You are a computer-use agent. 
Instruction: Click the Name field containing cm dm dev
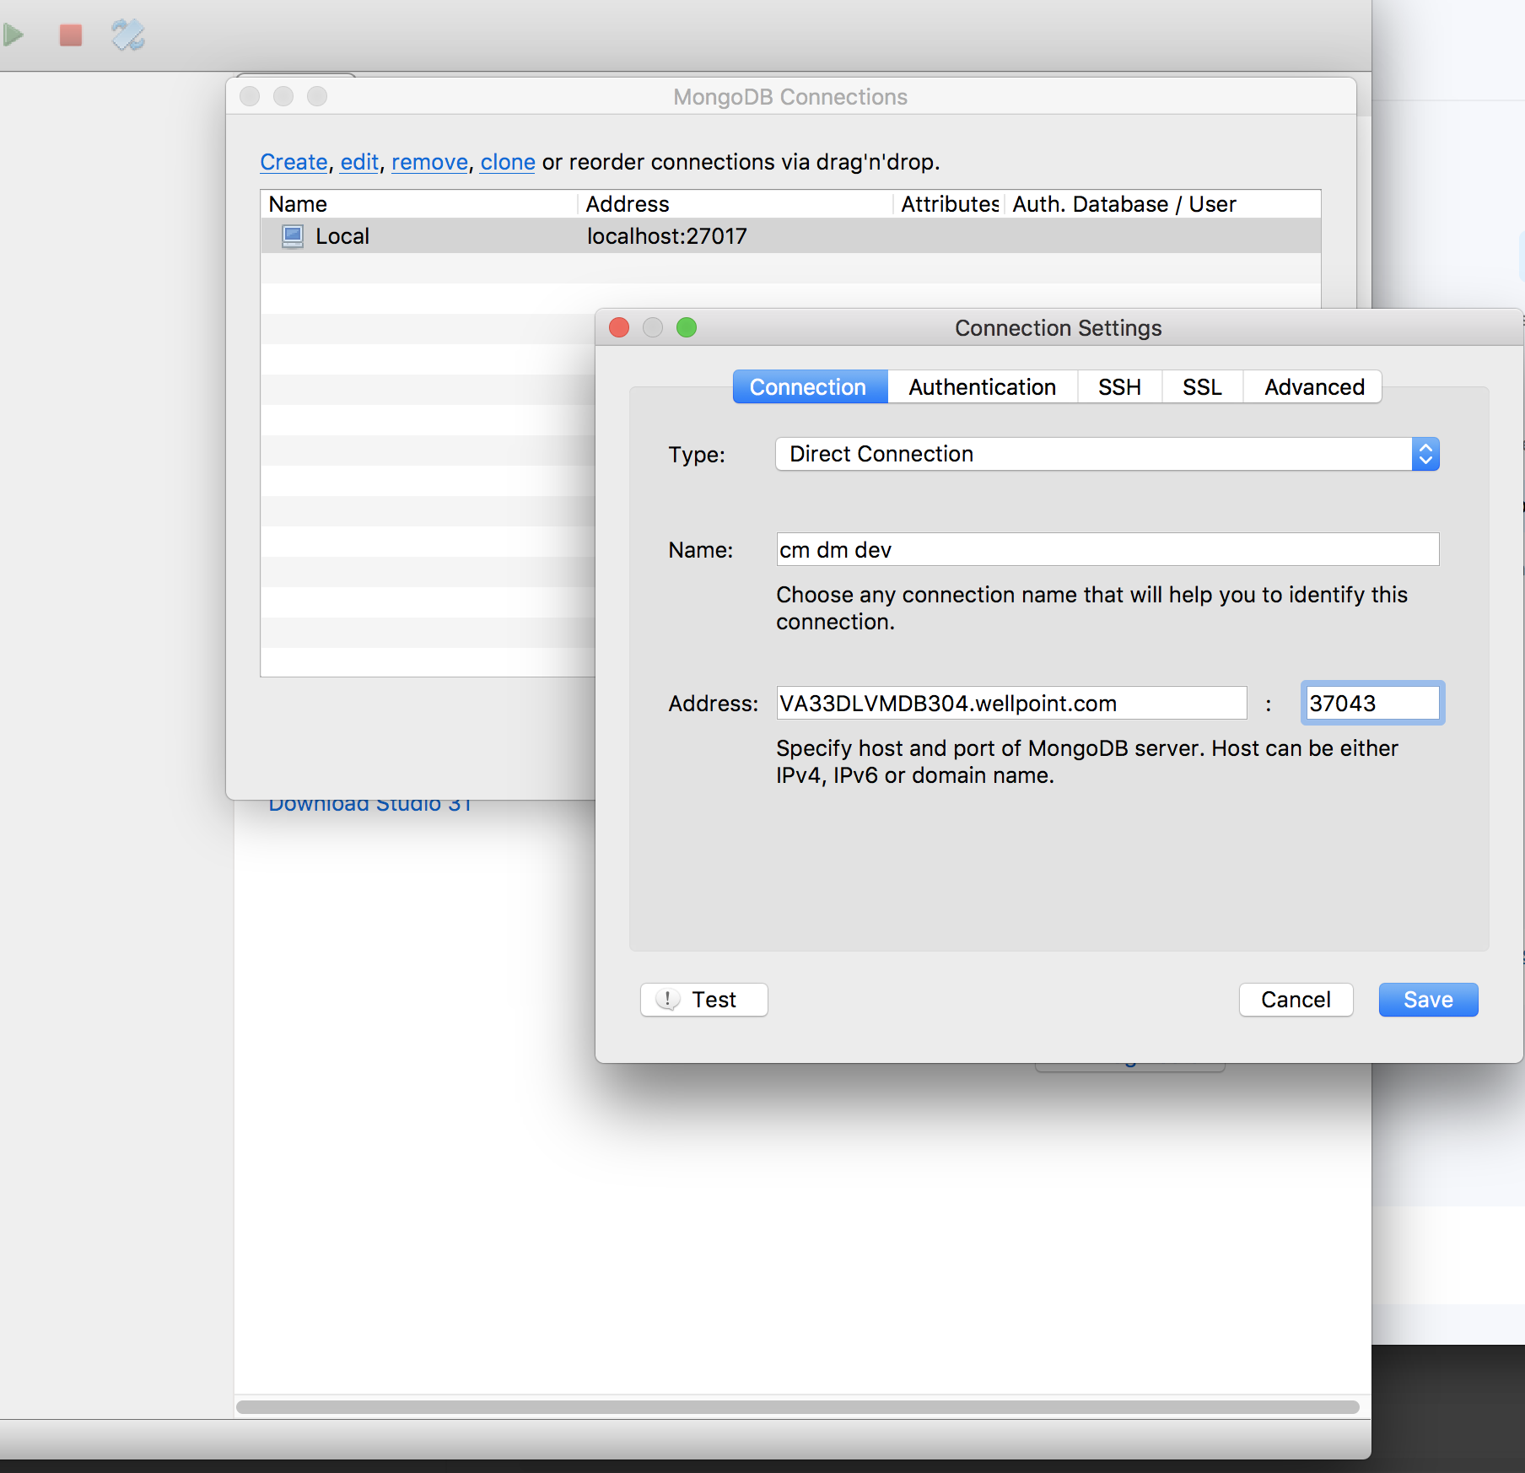click(1107, 550)
